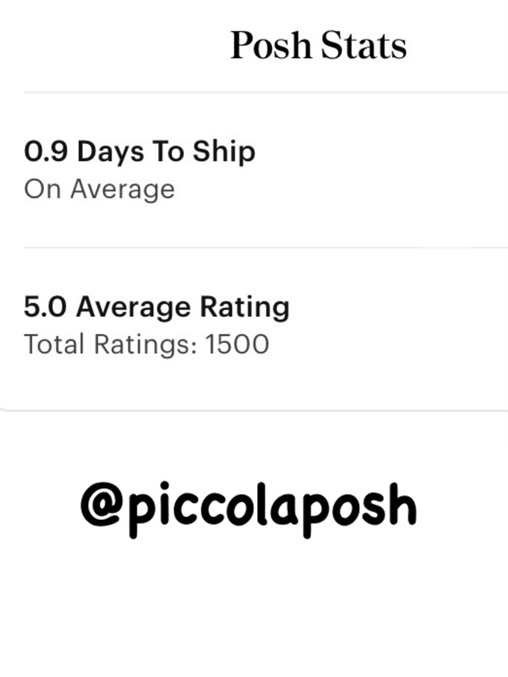Select the 1500 ratings count

coord(237,344)
